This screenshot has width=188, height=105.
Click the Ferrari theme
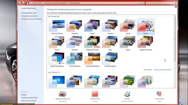pos(146,27)
